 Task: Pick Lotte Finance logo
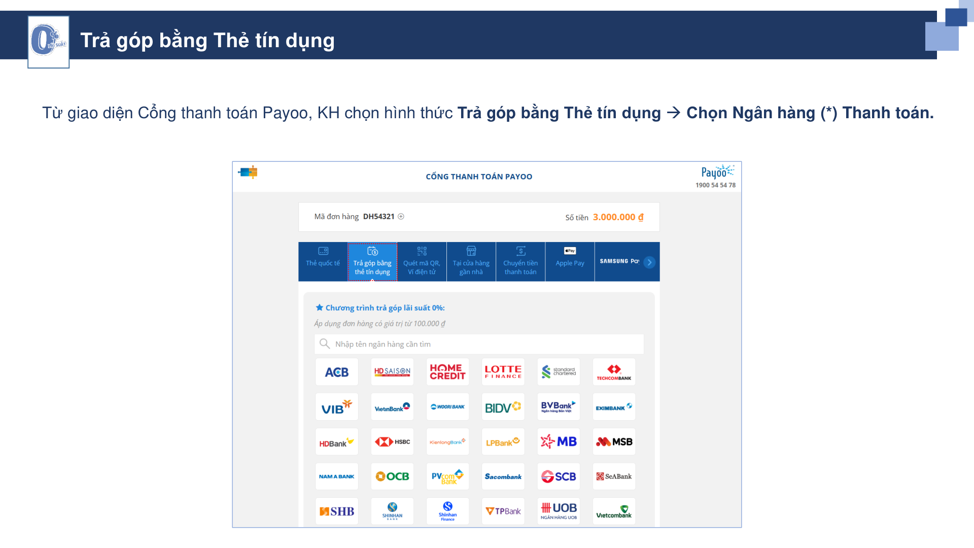point(503,372)
